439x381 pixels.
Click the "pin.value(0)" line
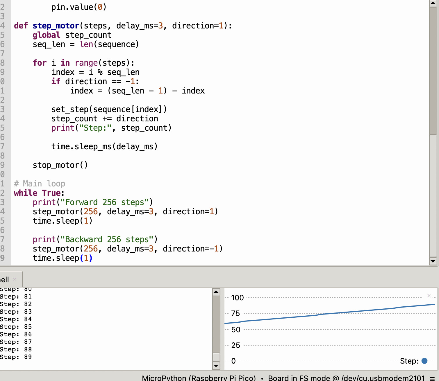click(79, 7)
